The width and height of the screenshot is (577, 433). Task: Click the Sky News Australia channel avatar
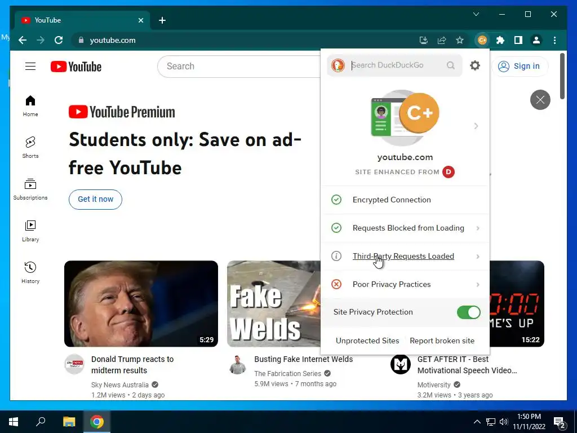tap(75, 364)
